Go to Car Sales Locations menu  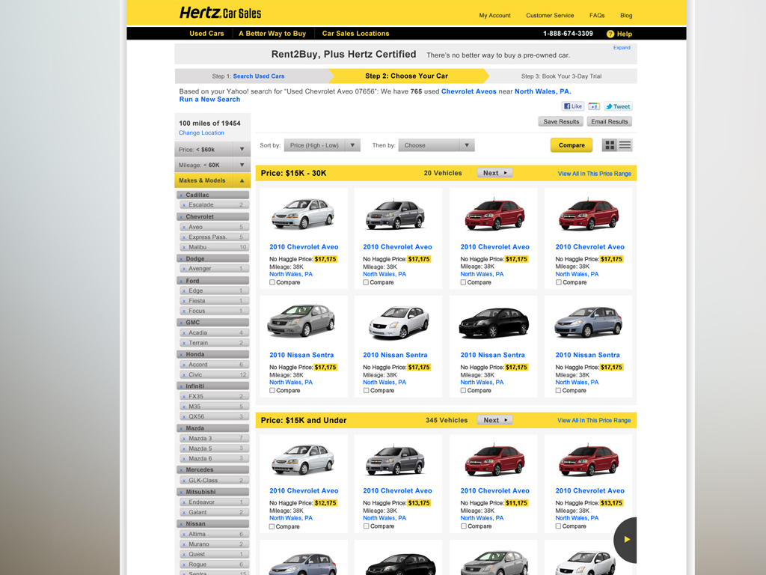point(355,34)
